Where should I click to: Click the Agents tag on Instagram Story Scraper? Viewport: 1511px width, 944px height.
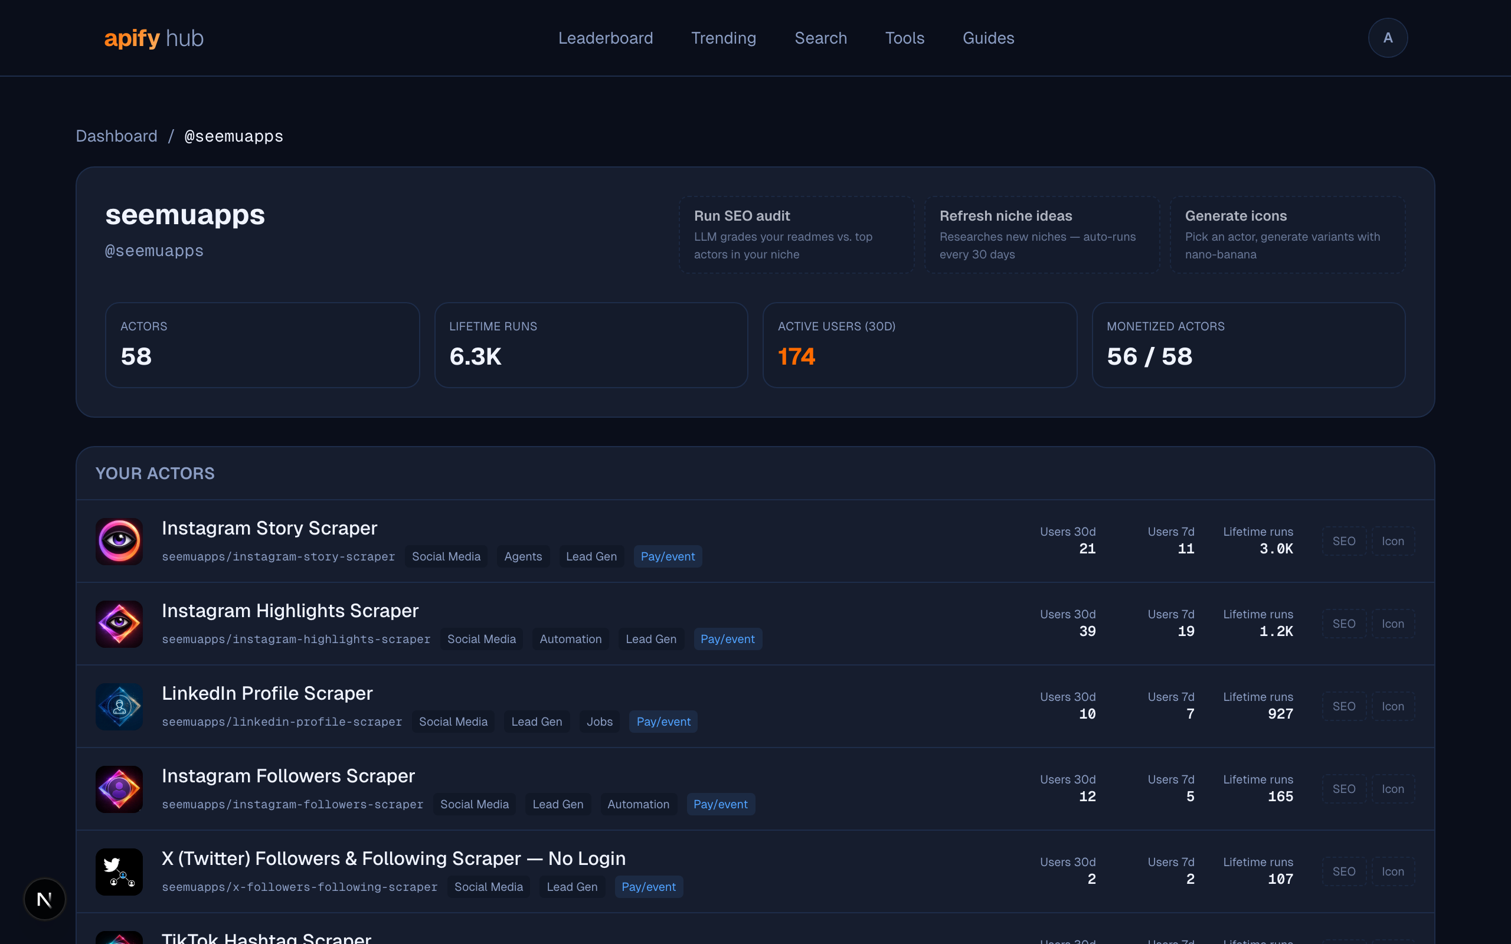522,556
